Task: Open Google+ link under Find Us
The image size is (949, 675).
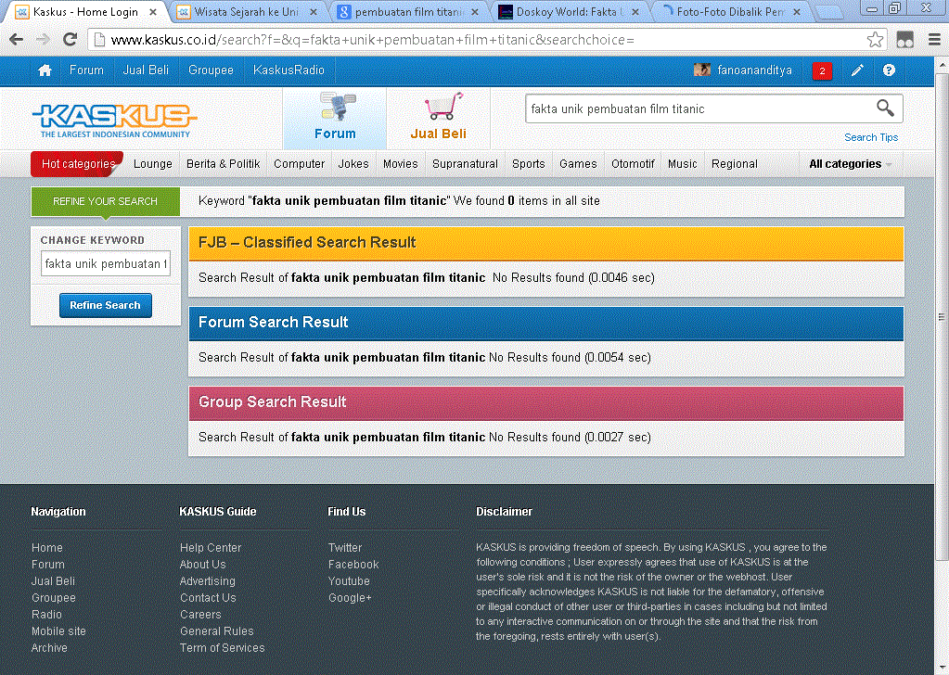Action: pyautogui.click(x=350, y=598)
